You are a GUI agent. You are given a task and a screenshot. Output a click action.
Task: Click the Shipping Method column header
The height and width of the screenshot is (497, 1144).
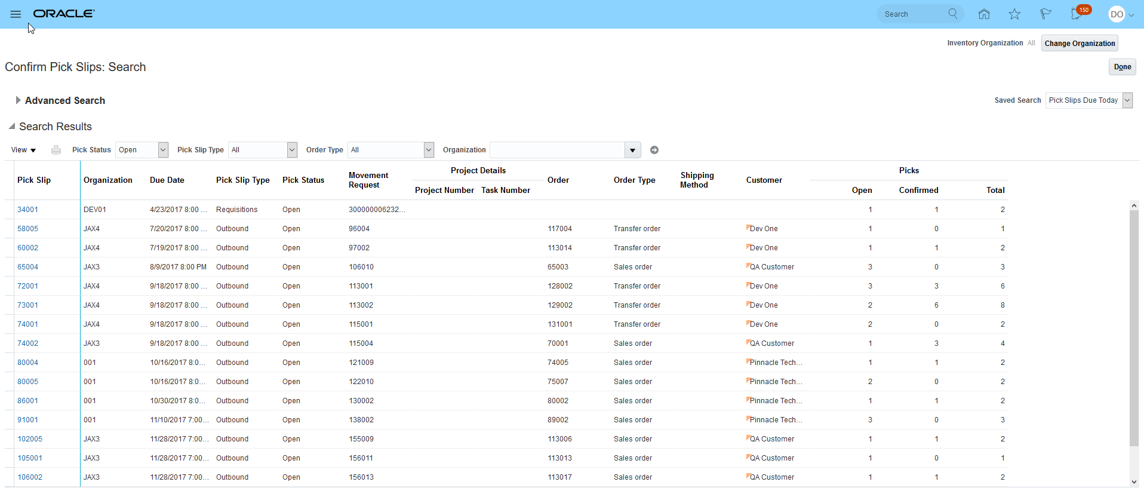pos(697,180)
